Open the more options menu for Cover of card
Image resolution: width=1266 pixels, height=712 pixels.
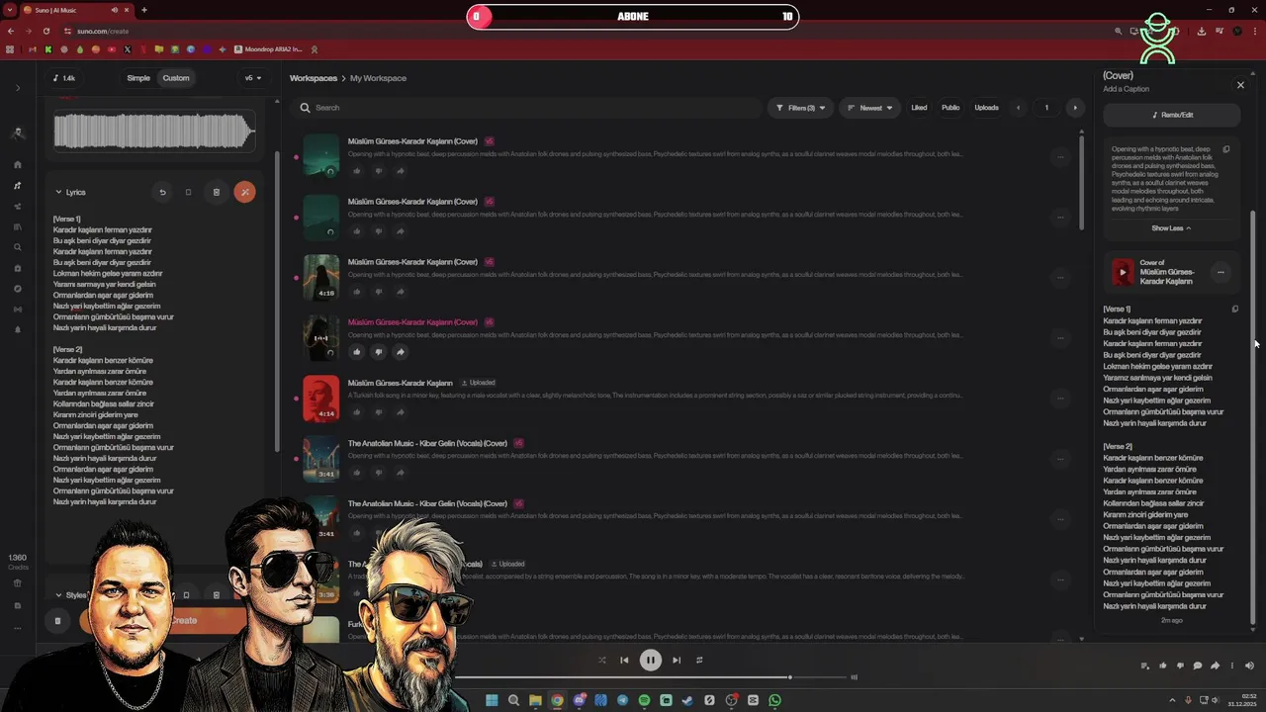click(x=1221, y=272)
